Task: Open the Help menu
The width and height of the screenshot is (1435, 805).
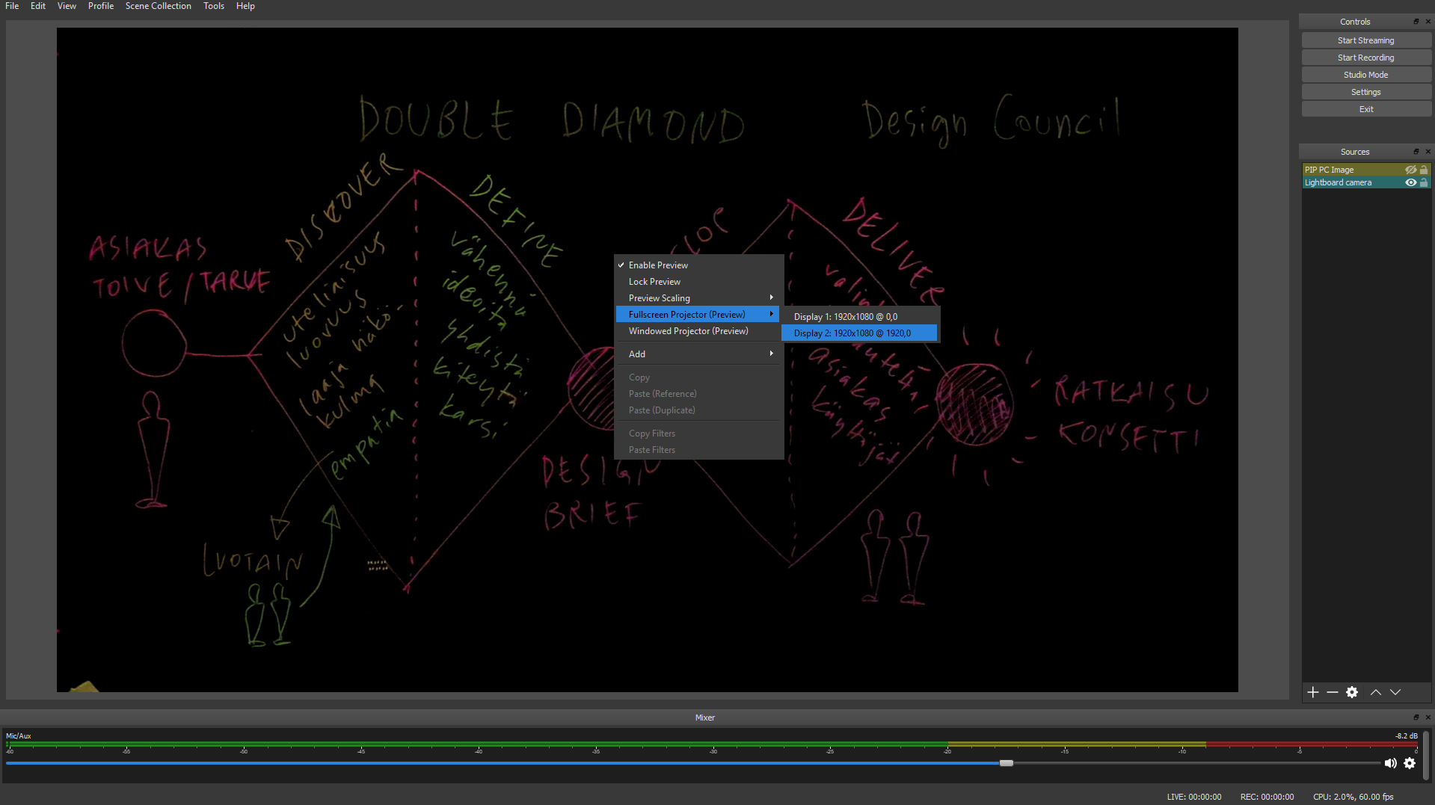Action: (x=245, y=6)
